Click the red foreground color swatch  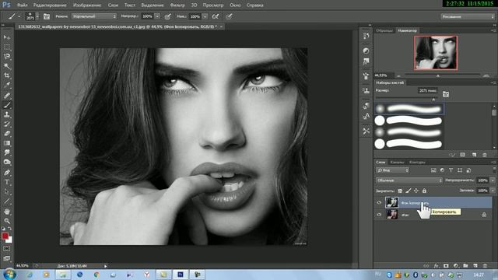(x=5, y=236)
